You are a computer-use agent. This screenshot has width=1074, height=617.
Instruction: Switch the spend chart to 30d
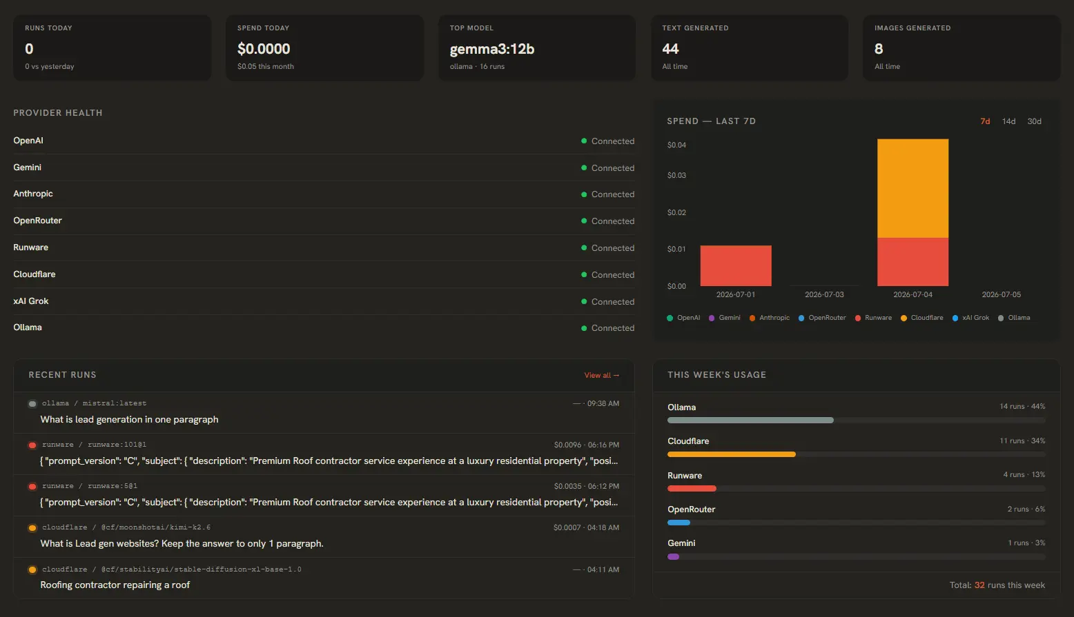click(x=1035, y=121)
